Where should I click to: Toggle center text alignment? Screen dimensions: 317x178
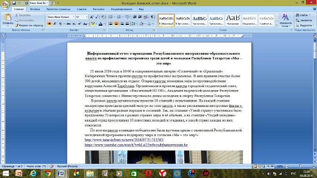(116, 24)
